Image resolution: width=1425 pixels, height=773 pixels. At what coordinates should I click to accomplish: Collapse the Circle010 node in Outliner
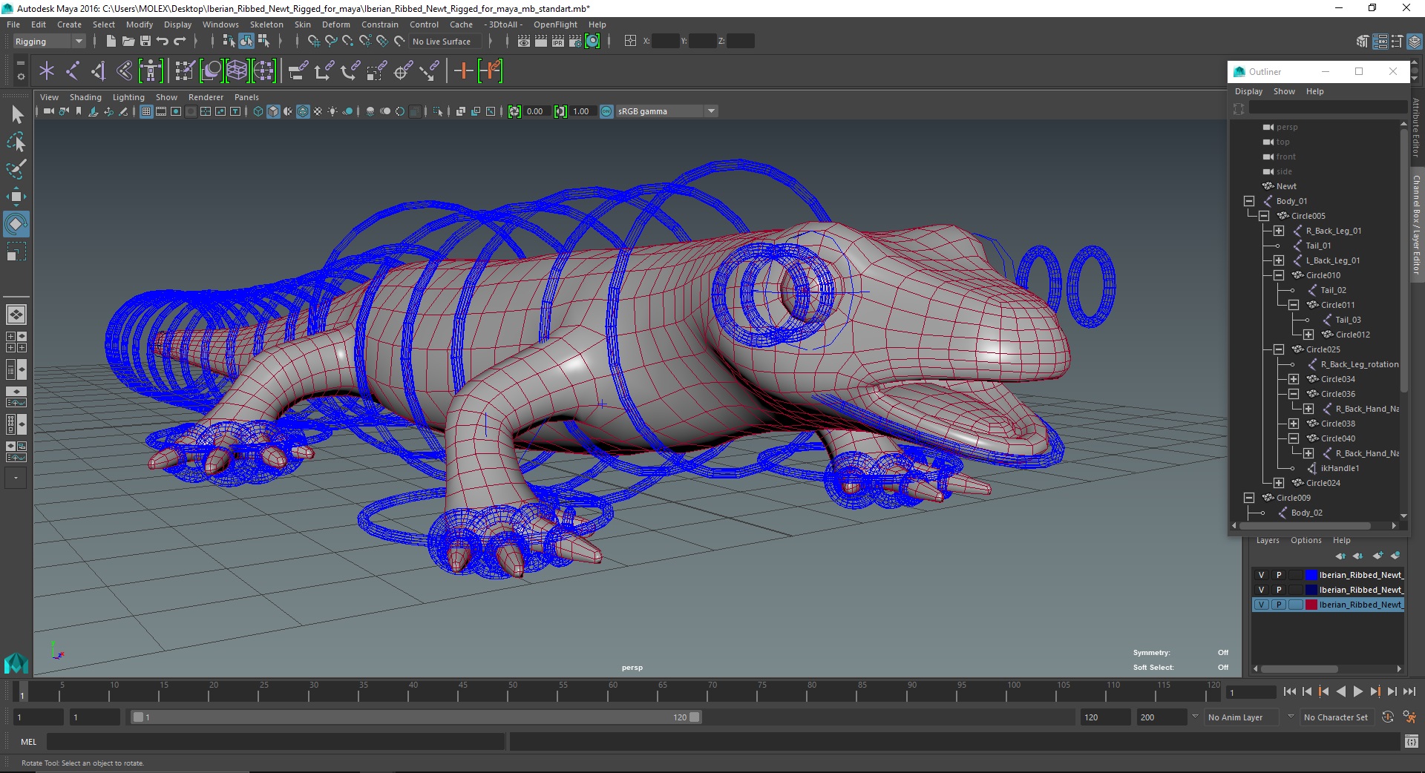[1279, 275]
